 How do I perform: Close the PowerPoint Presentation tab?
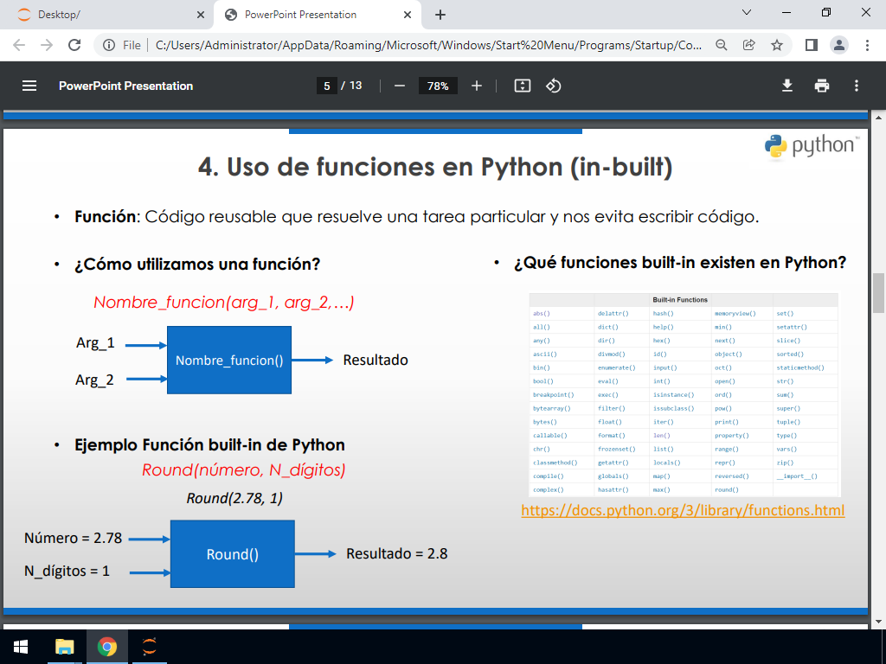408,15
